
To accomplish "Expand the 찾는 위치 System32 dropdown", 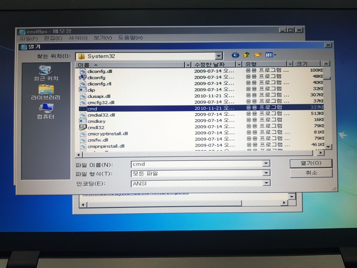I will click(218, 56).
